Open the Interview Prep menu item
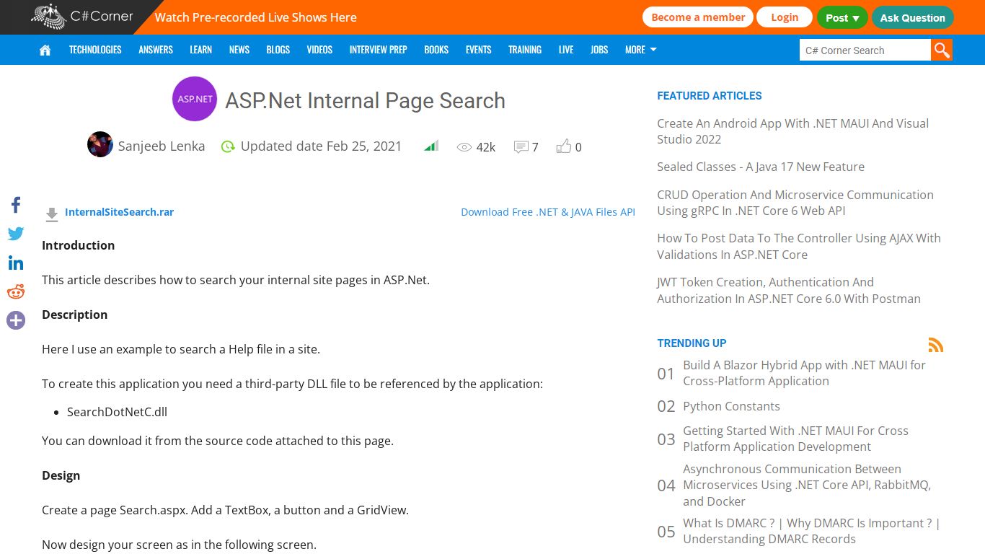 (x=378, y=50)
